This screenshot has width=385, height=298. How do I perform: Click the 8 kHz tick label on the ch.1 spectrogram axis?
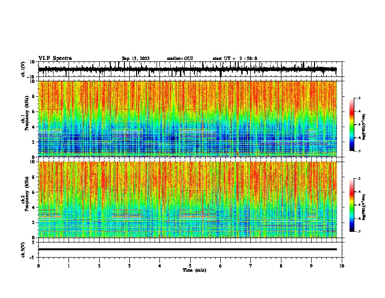(34, 96)
